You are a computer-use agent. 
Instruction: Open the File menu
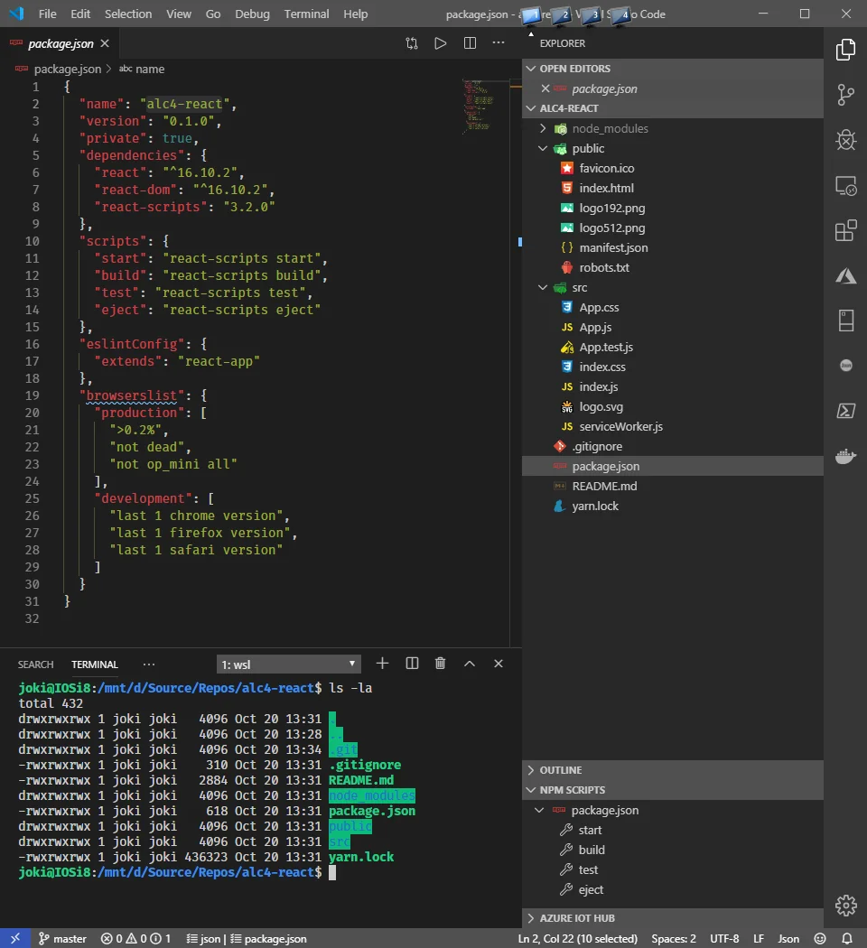(47, 14)
